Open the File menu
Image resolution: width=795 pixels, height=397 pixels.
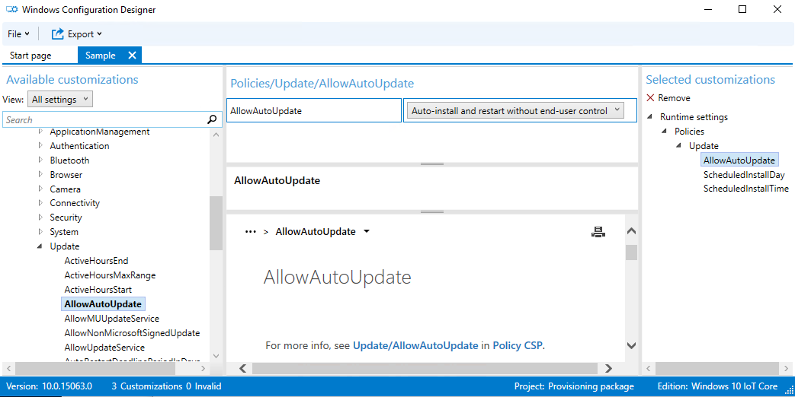(18, 34)
